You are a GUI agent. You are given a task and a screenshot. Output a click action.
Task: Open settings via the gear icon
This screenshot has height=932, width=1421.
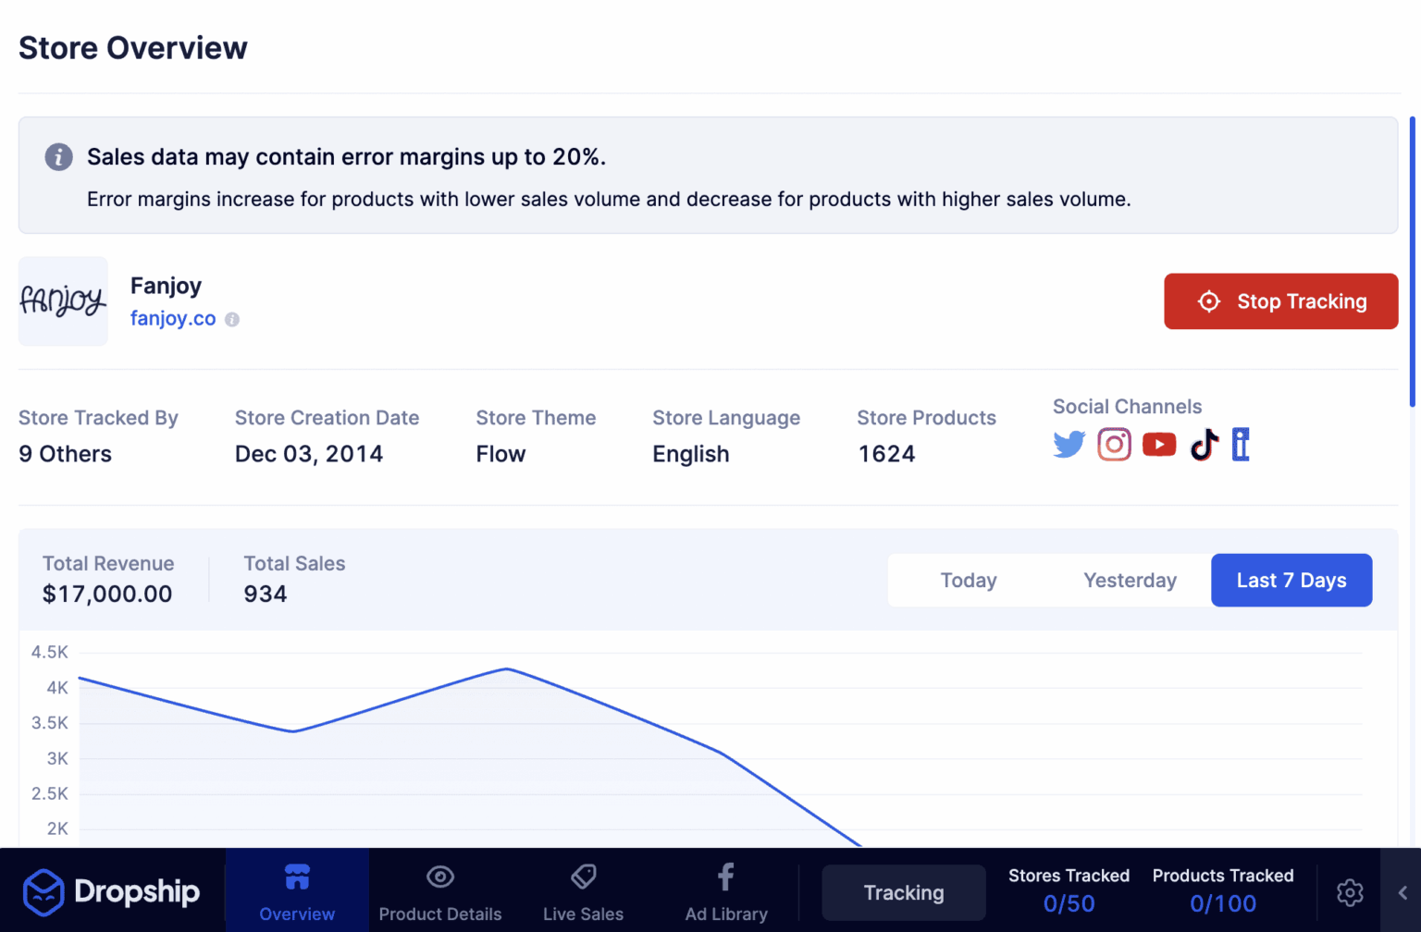1350,892
